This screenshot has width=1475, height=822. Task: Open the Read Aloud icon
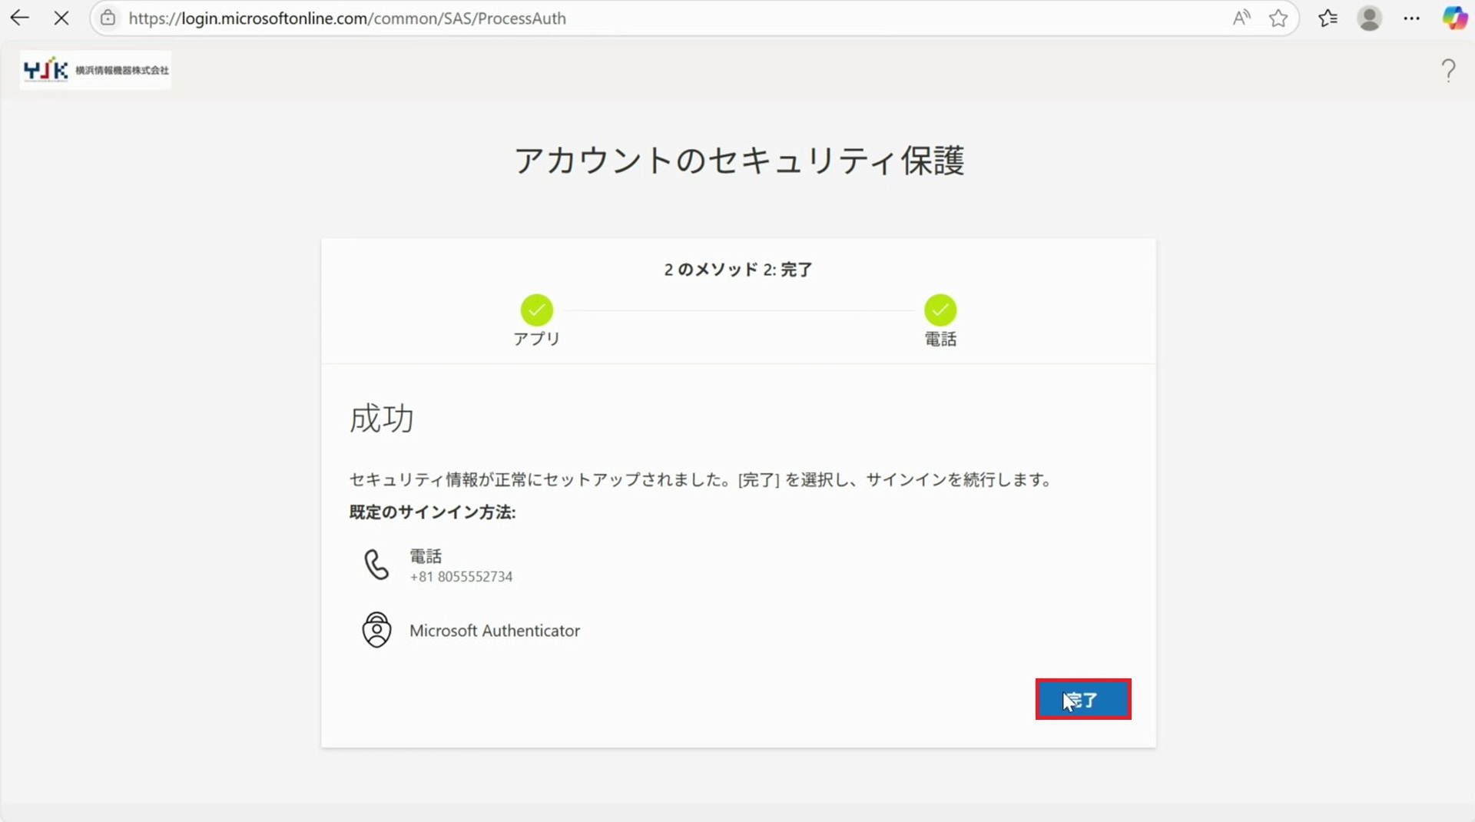coord(1241,18)
